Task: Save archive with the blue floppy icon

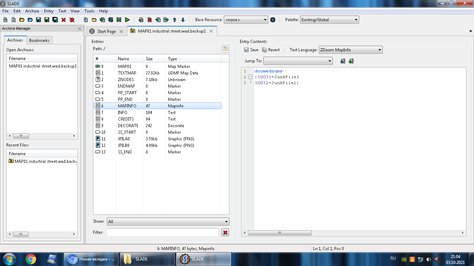Action: click(39, 20)
